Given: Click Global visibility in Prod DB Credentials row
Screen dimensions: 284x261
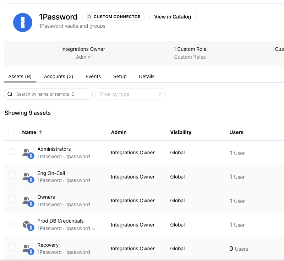Looking at the screenshot, I should click(x=177, y=225).
